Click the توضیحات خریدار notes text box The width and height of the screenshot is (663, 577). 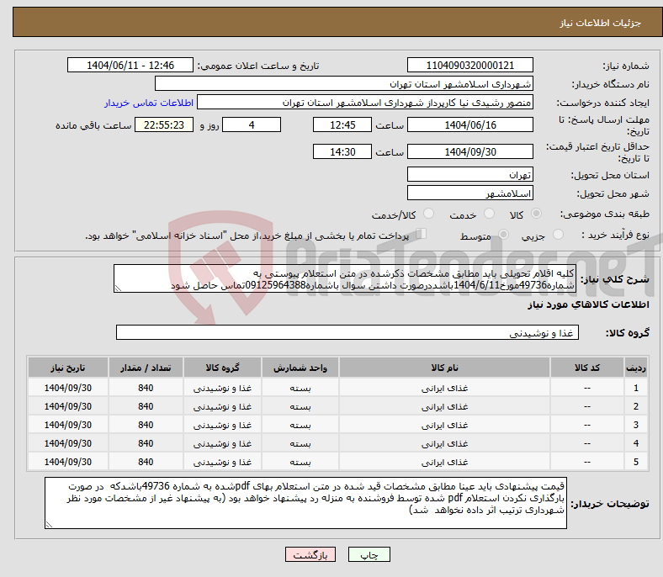[x=307, y=504]
